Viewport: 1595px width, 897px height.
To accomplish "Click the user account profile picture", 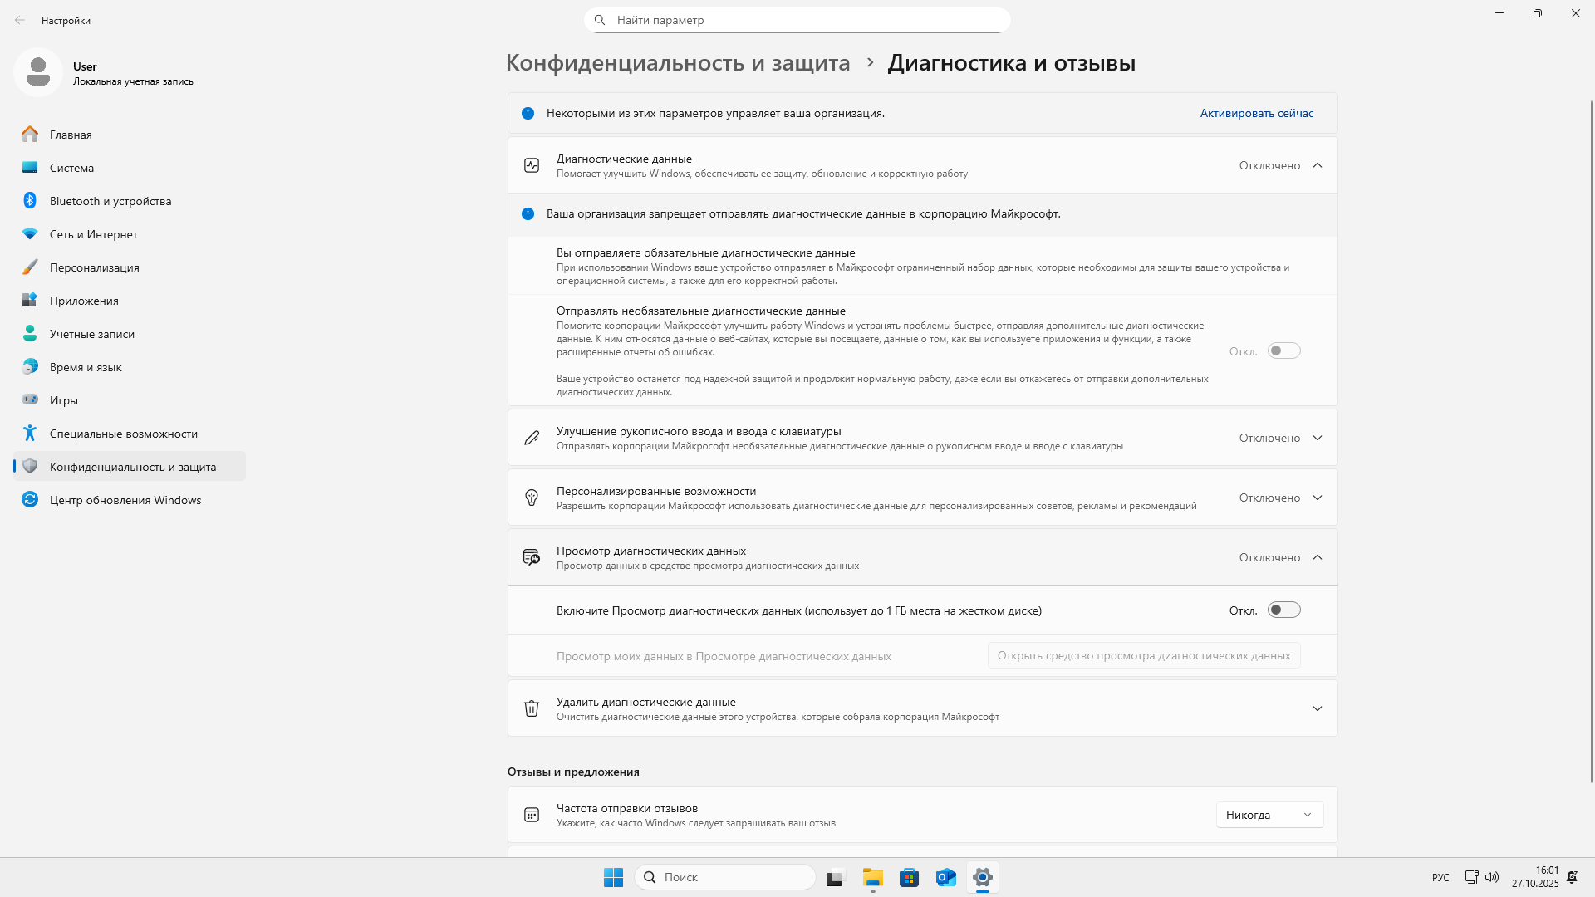I will [x=37, y=72].
